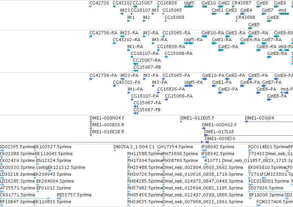This screenshot has height=207, width=293.
Task: Select the DMG5A3_1.004.C1 EST label
Action: click(x=134, y=147)
